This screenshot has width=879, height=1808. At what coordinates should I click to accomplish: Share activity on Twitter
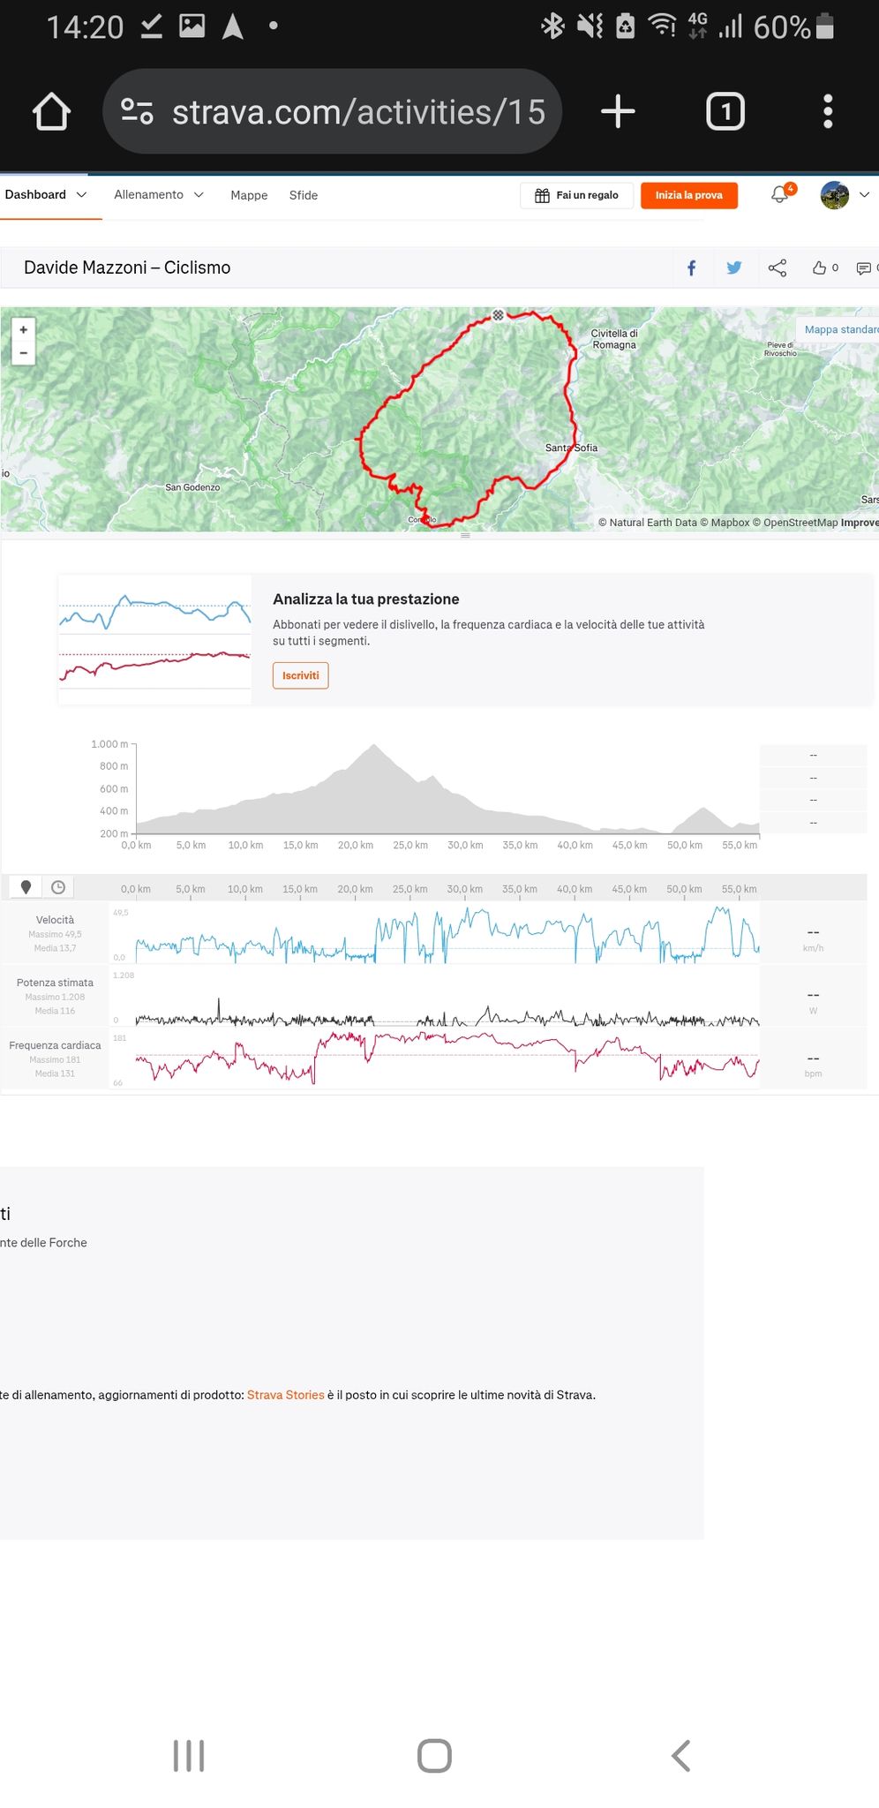point(734,267)
